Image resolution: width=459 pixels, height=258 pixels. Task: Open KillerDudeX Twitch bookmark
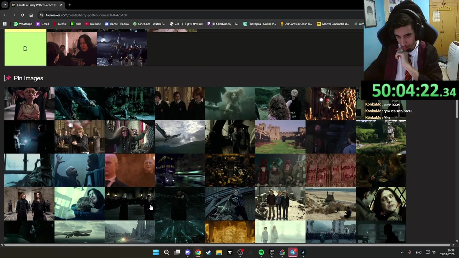point(222,24)
